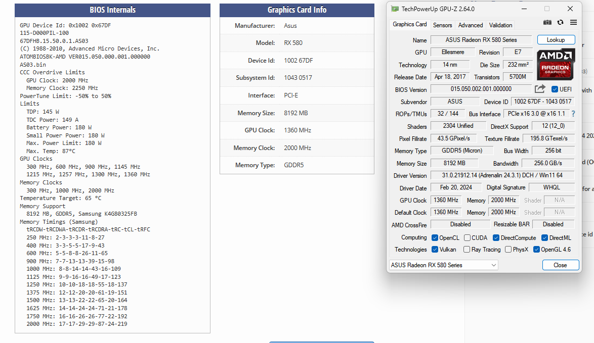594x343 pixels.
Task: Click the Memory Type field showing GDDR5 (Micron)
Action: click(462, 151)
